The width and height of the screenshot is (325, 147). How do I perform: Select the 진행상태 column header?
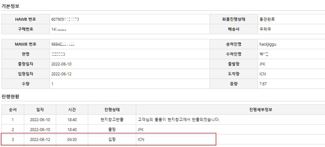pos(112,110)
